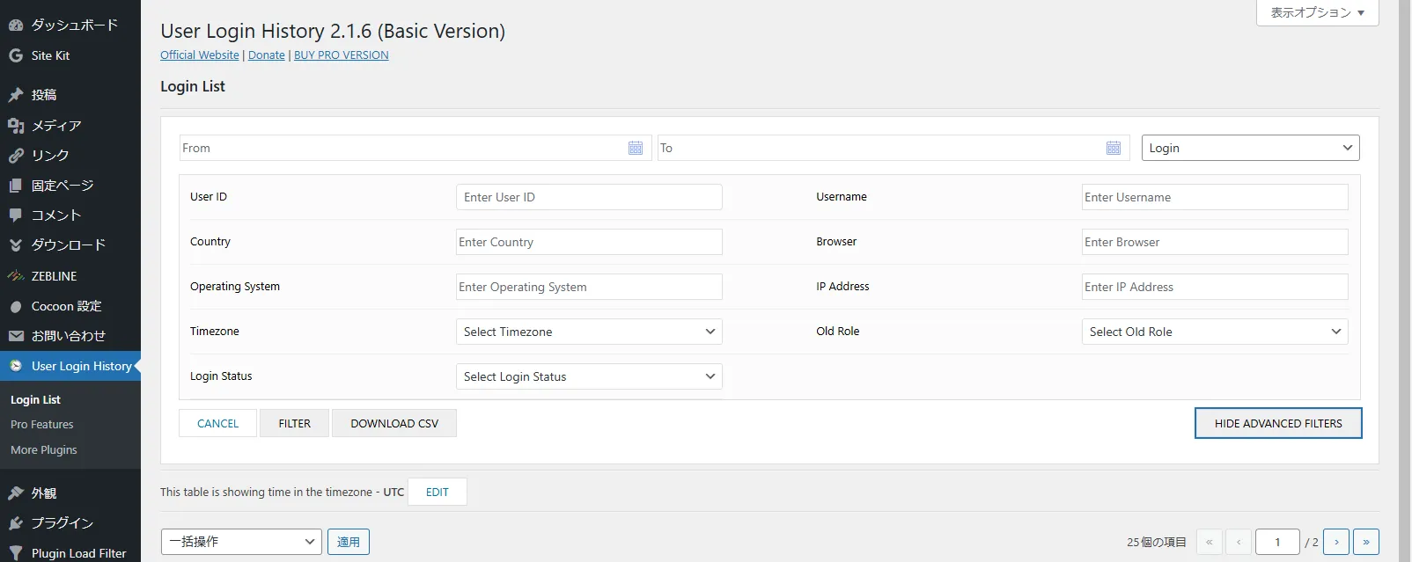1412x562 pixels.
Task: Click the chain link icon for リンク
Action: pos(16,156)
